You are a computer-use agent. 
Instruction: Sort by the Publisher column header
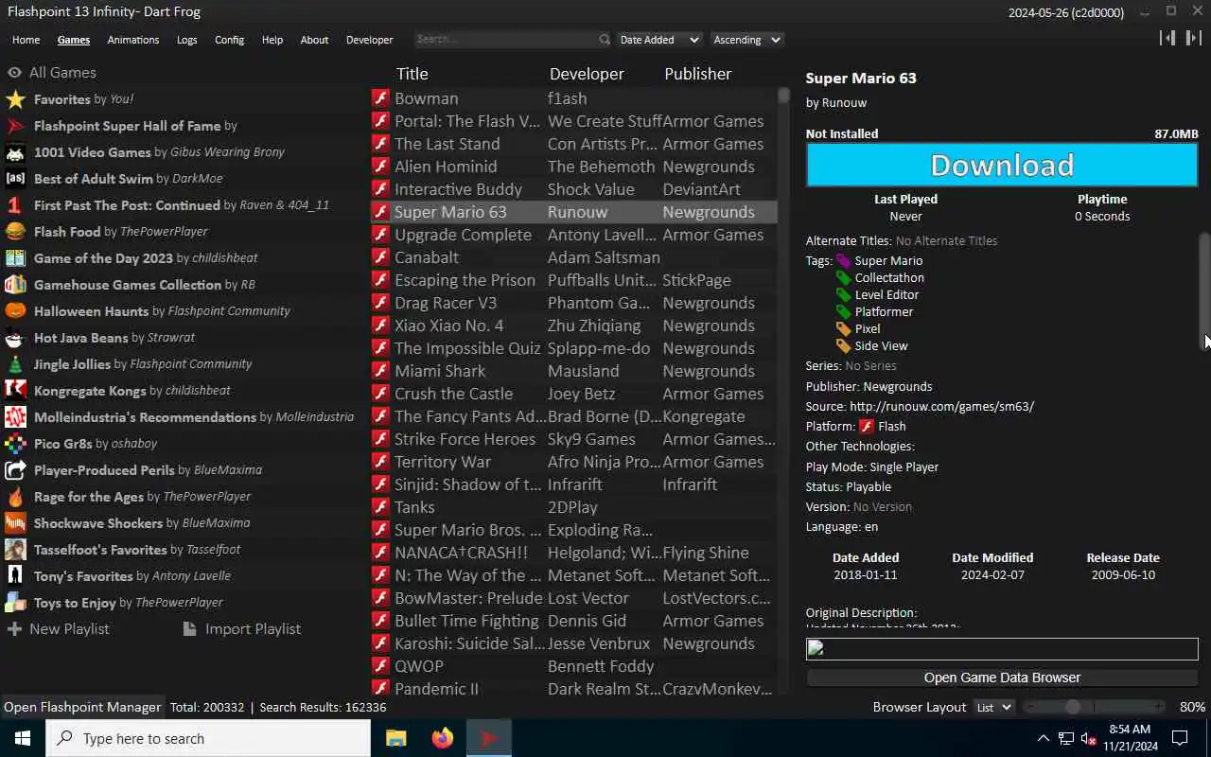click(698, 74)
